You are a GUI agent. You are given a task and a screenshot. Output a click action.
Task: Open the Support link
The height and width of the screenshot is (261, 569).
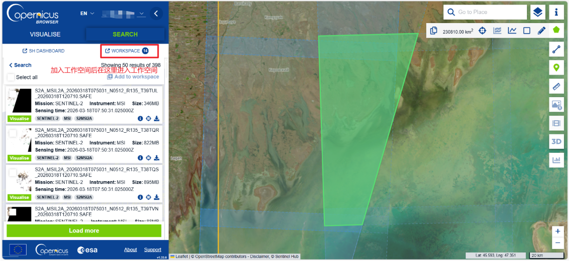[x=153, y=250]
